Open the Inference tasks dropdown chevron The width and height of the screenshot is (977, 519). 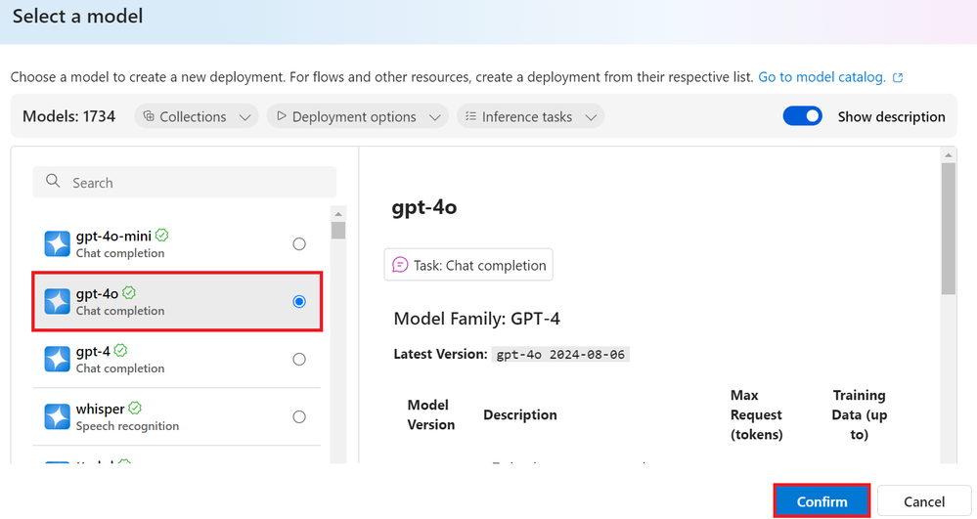[x=591, y=117]
